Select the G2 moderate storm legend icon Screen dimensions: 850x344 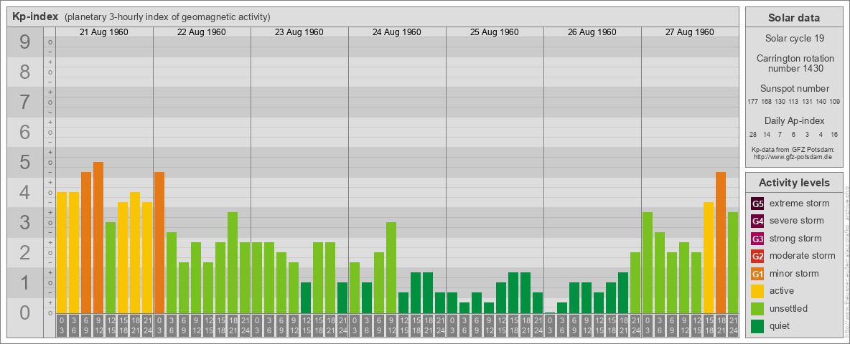click(x=757, y=257)
